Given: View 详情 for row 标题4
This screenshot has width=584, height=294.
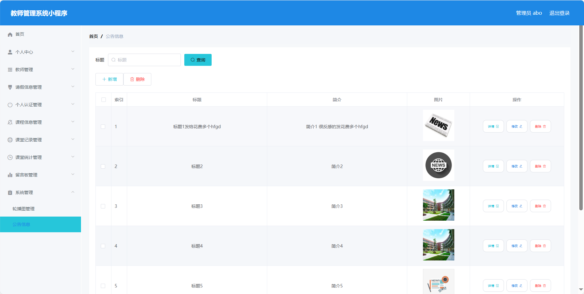Looking at the screenshot, I should [493, 246].
